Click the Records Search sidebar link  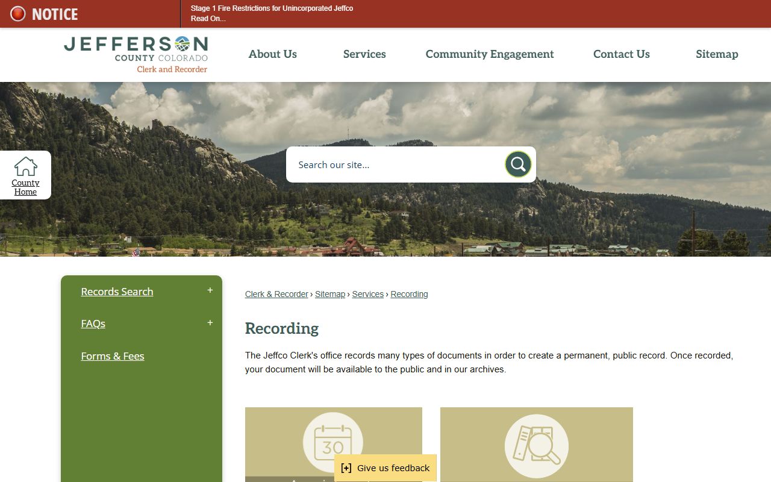117,292
